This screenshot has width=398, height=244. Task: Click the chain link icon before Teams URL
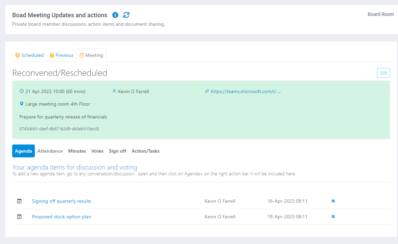[x=207, y=91]
